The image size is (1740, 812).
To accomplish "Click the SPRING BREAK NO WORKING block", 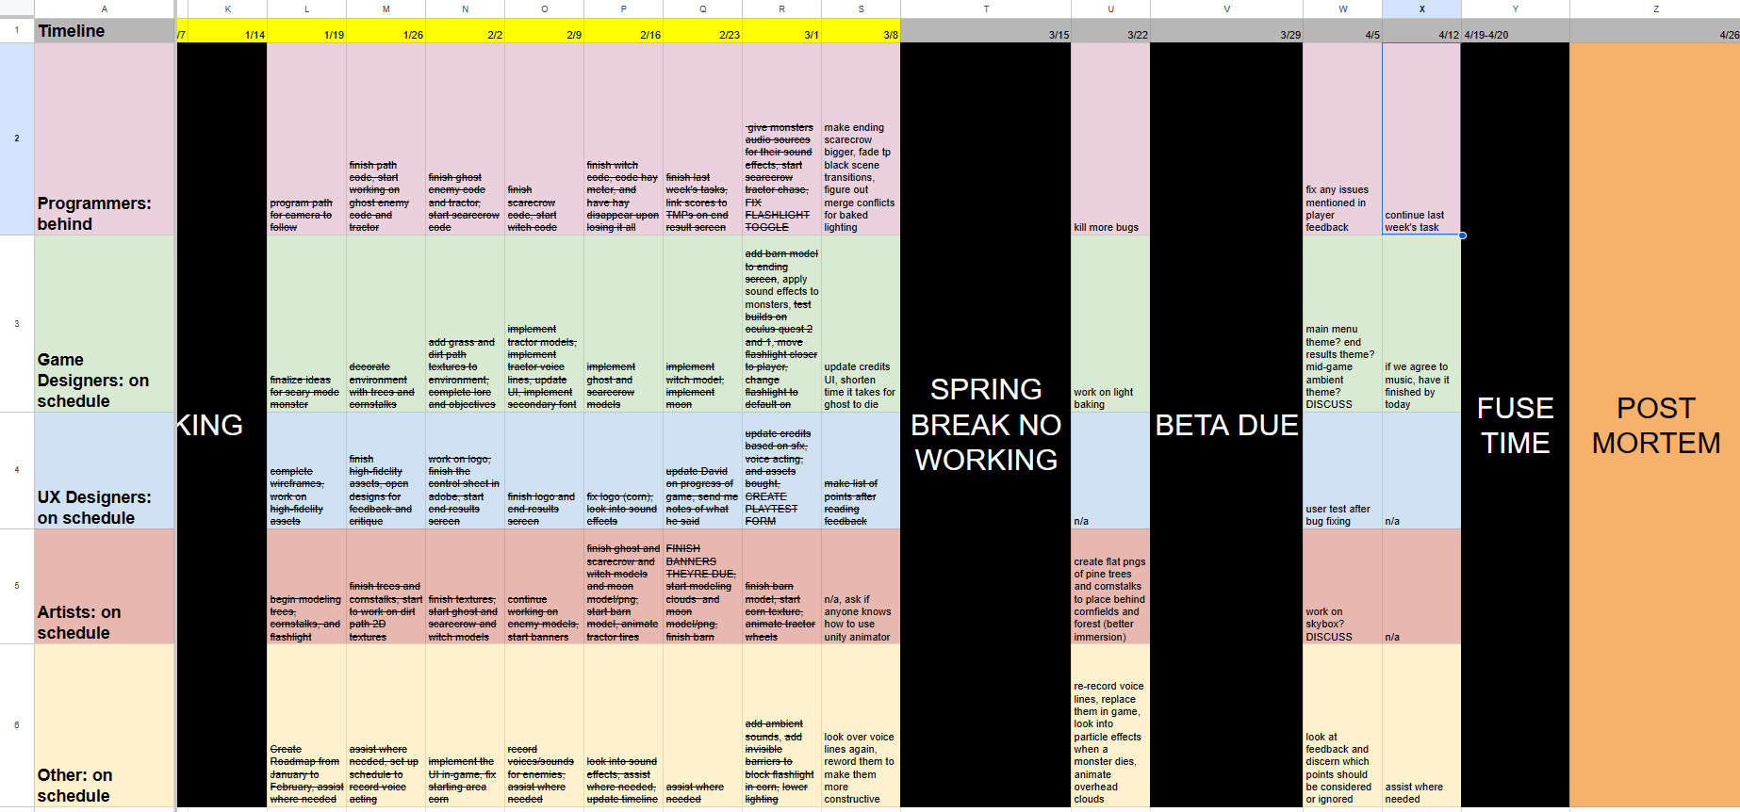I will pyautogui.click(x=985, y=424).
